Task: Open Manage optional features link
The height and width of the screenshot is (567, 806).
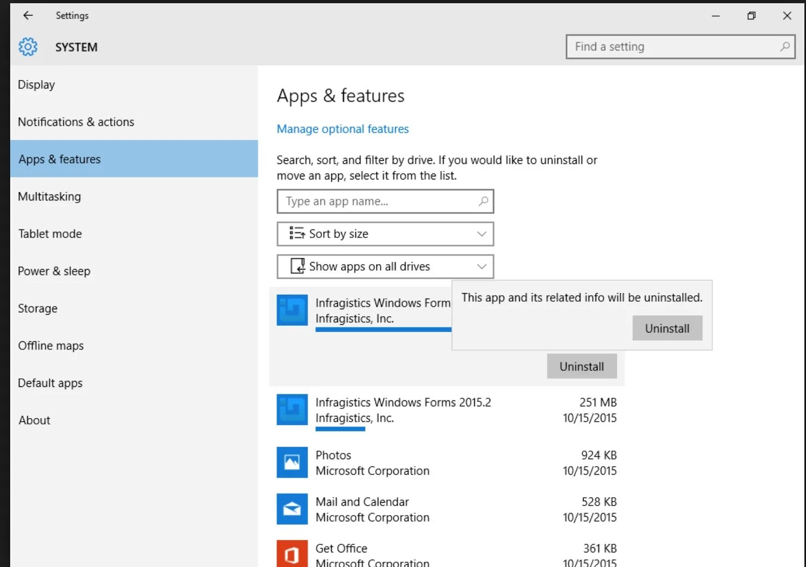Action: (x=342, y=129)
